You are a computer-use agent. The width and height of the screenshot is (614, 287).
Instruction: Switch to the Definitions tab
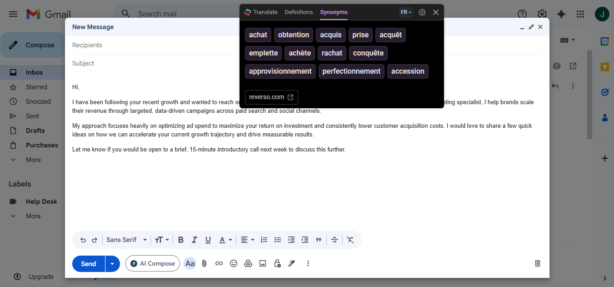point(299,12)
